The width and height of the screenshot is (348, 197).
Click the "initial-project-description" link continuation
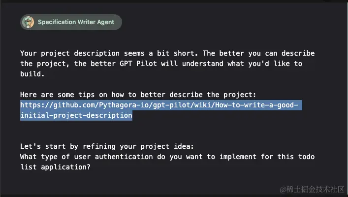(76, 115)
